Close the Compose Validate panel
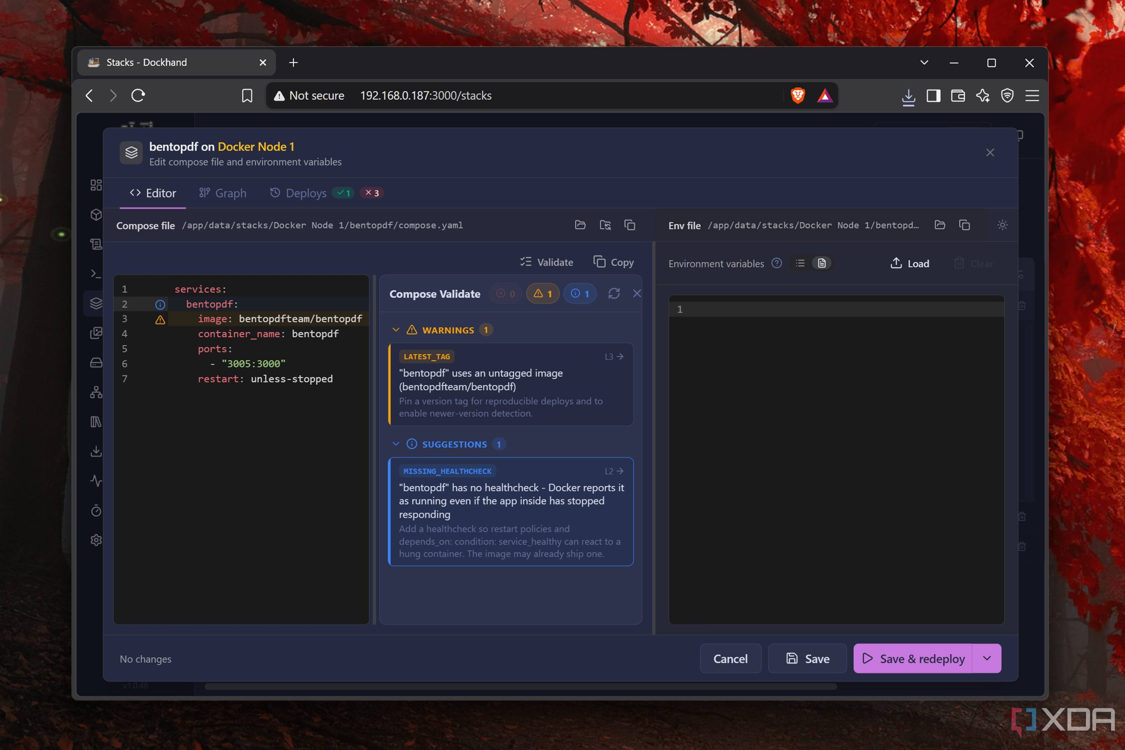The height and width of the screenshot is (750, 1125). coord(637,293)
